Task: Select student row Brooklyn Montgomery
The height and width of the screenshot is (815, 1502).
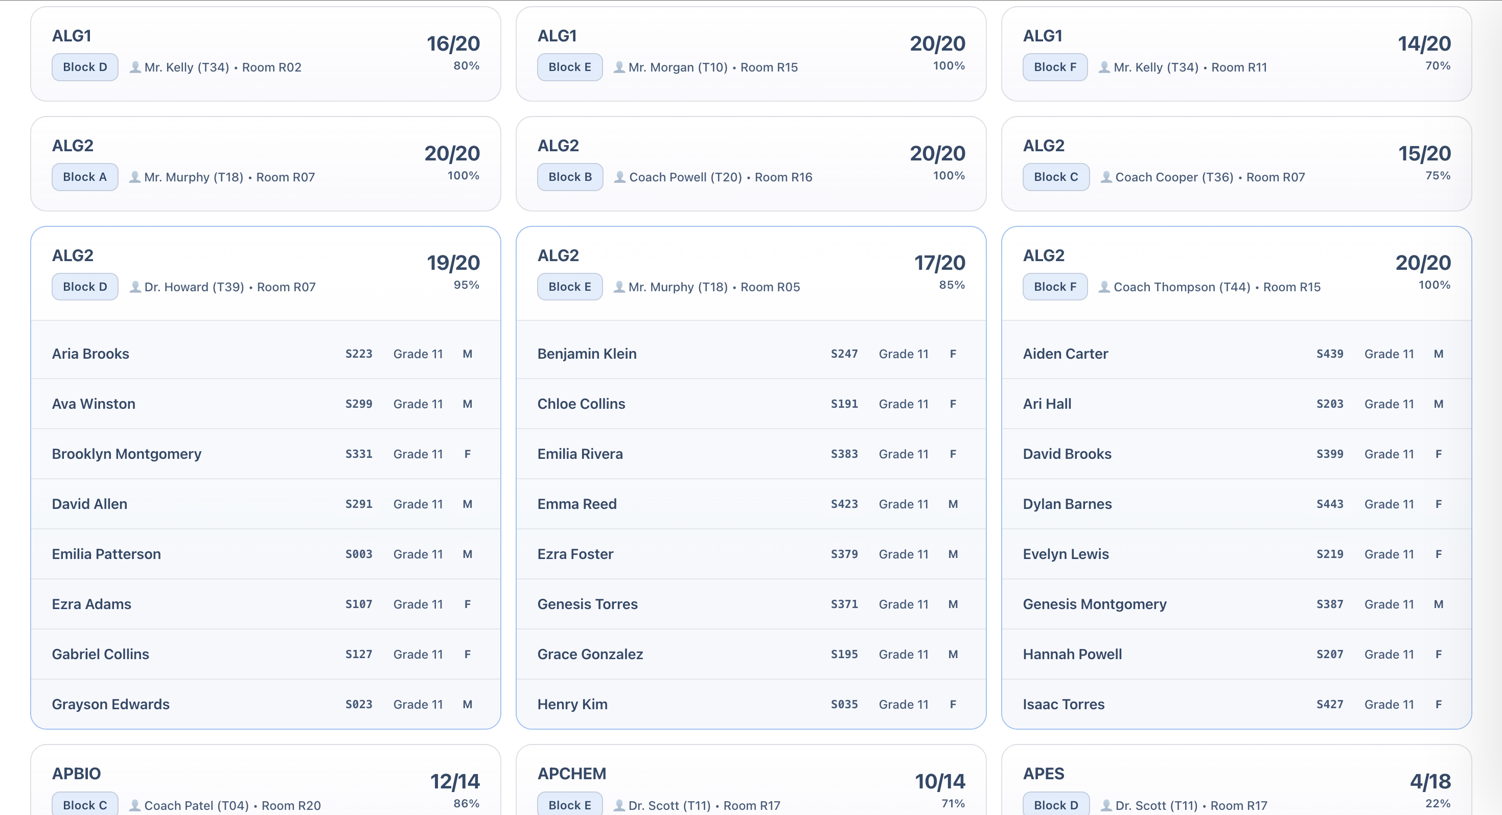Action: (265, 454)
